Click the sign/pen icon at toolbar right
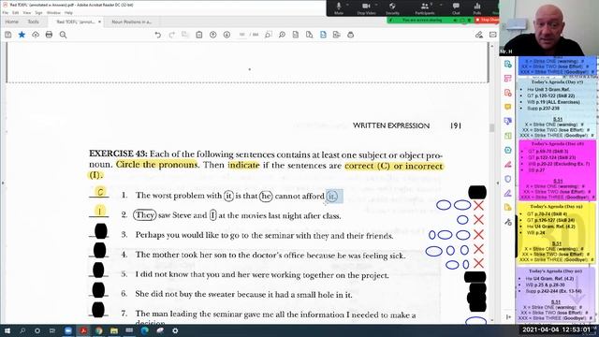 pos(479,35)
